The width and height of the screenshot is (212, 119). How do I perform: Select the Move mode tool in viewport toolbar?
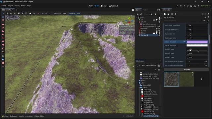coord(7,13)
